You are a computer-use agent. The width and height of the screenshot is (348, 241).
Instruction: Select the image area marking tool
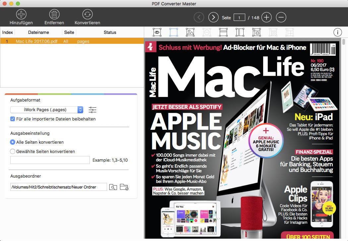tap(190, 32)
